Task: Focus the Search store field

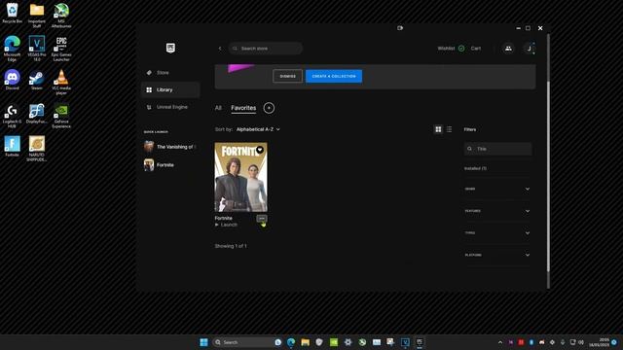Action: point(266,49)
